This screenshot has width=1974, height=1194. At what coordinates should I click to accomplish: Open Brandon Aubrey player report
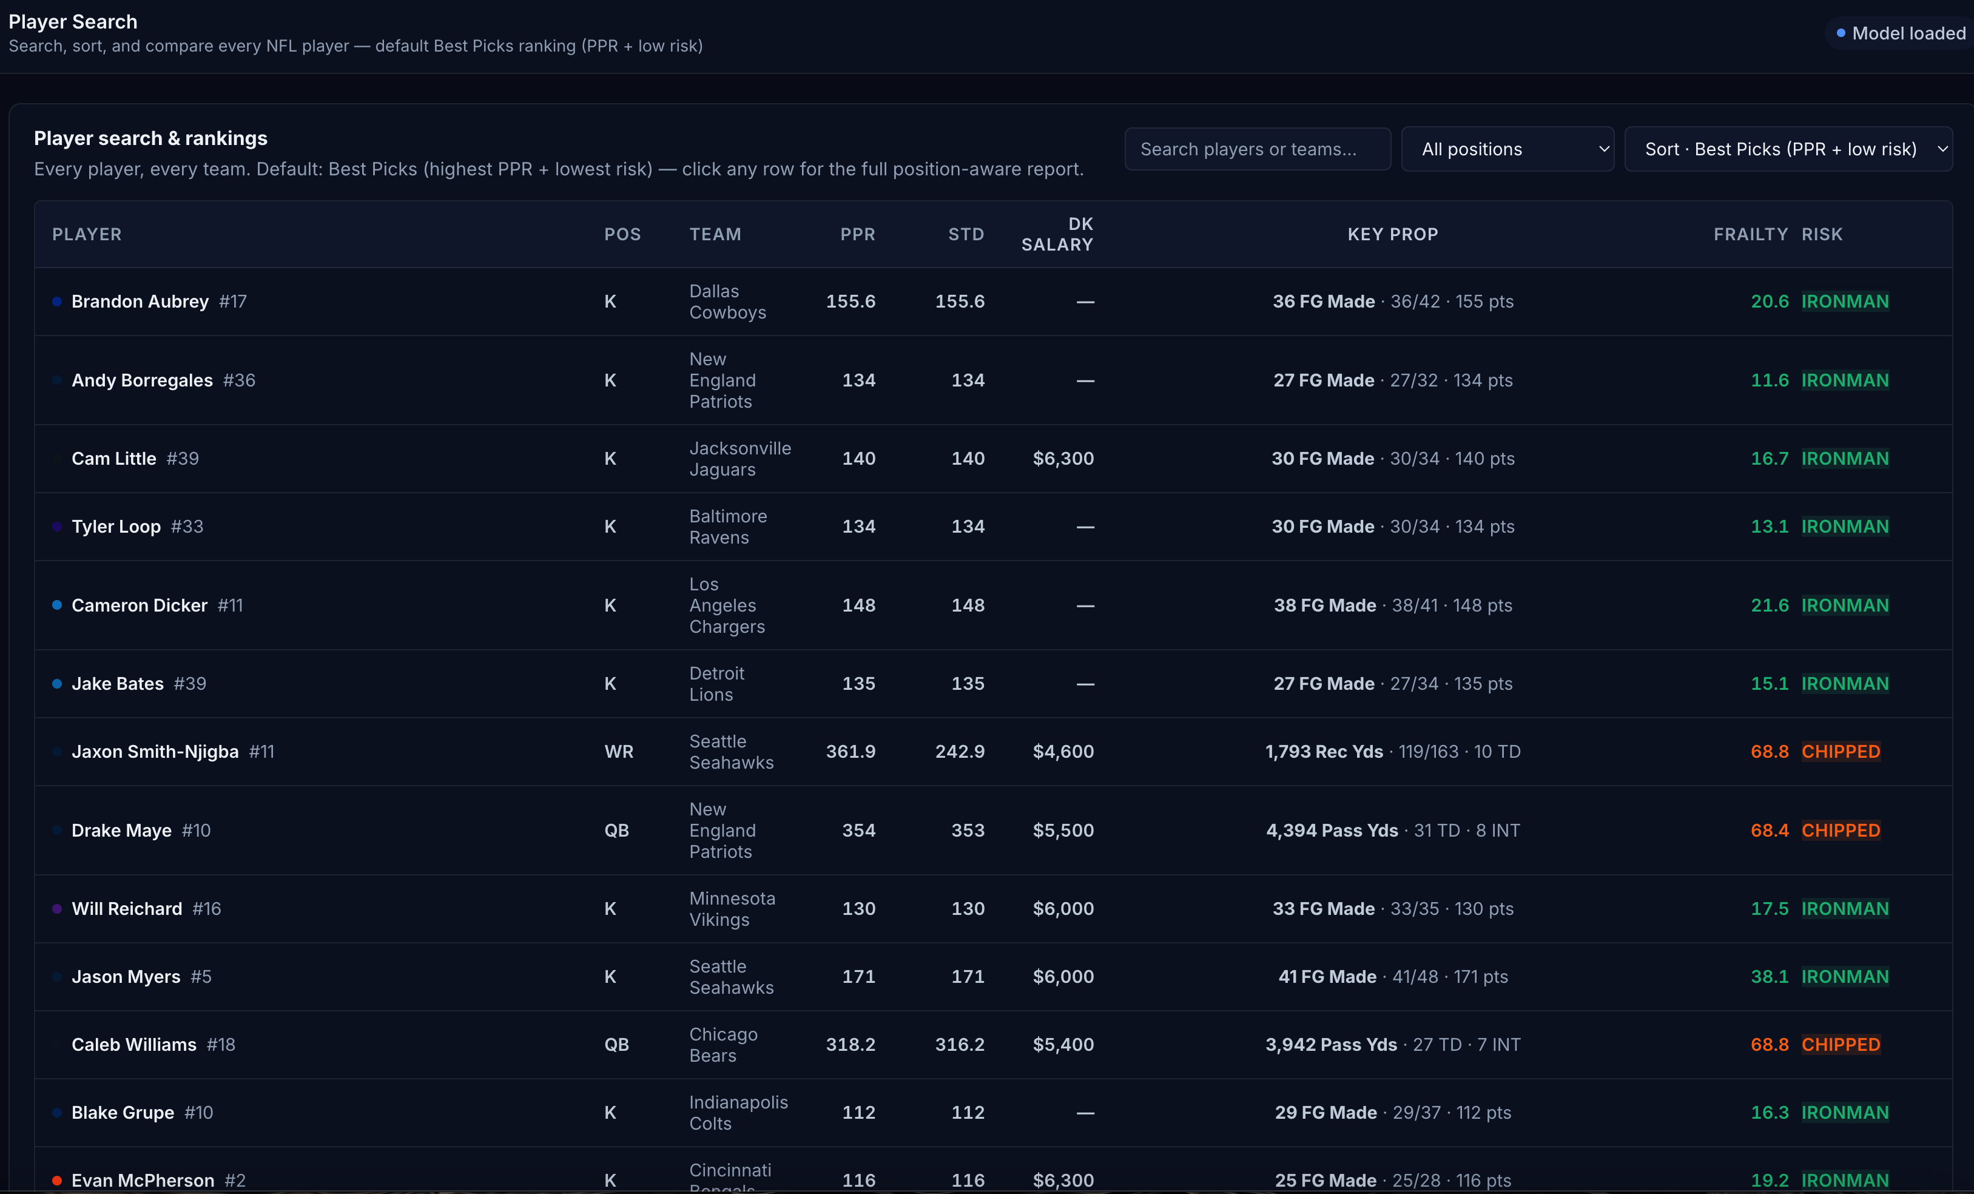(x=994, y=302)
